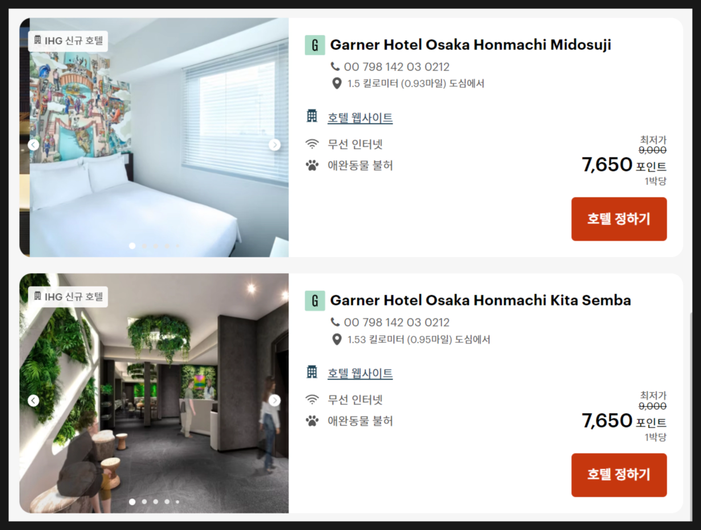Show previous photo of the Midosuji hotel room
Image resolution: width=701 pixels, height=530 pixels.
coord(33,145)
